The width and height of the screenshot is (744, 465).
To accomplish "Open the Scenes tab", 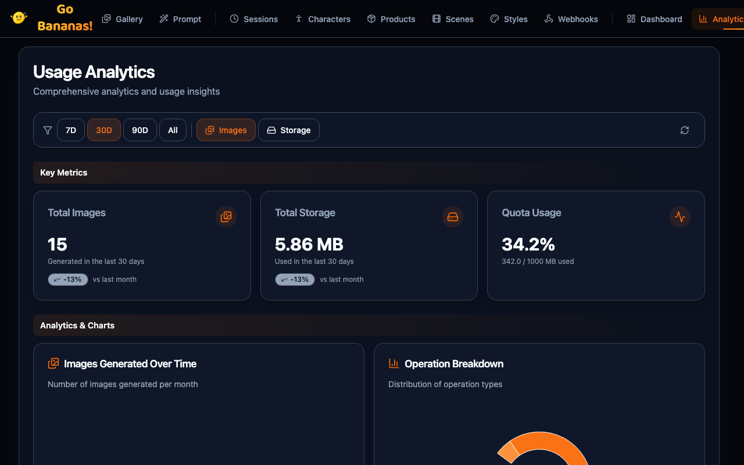I will tap(453, 19).
